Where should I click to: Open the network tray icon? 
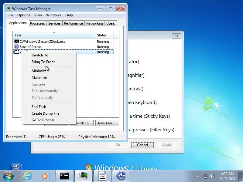pos(205,176)
